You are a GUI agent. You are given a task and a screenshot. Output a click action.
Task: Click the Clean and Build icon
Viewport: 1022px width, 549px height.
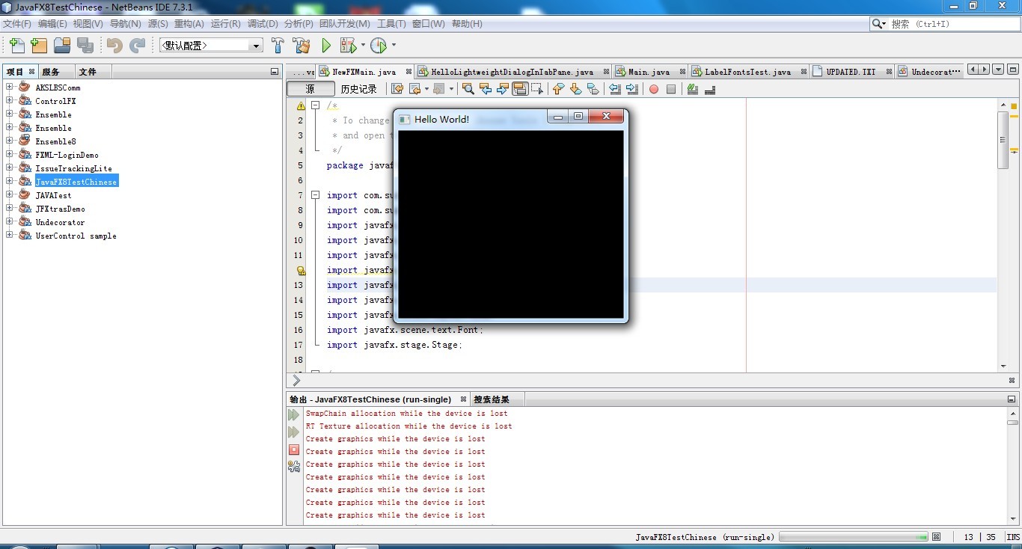pos(302,46)
